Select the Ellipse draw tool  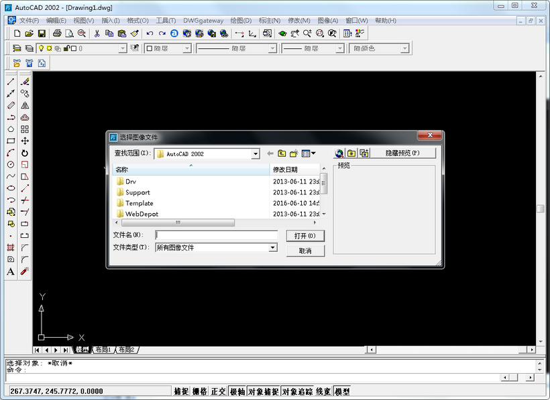point(11,188)
